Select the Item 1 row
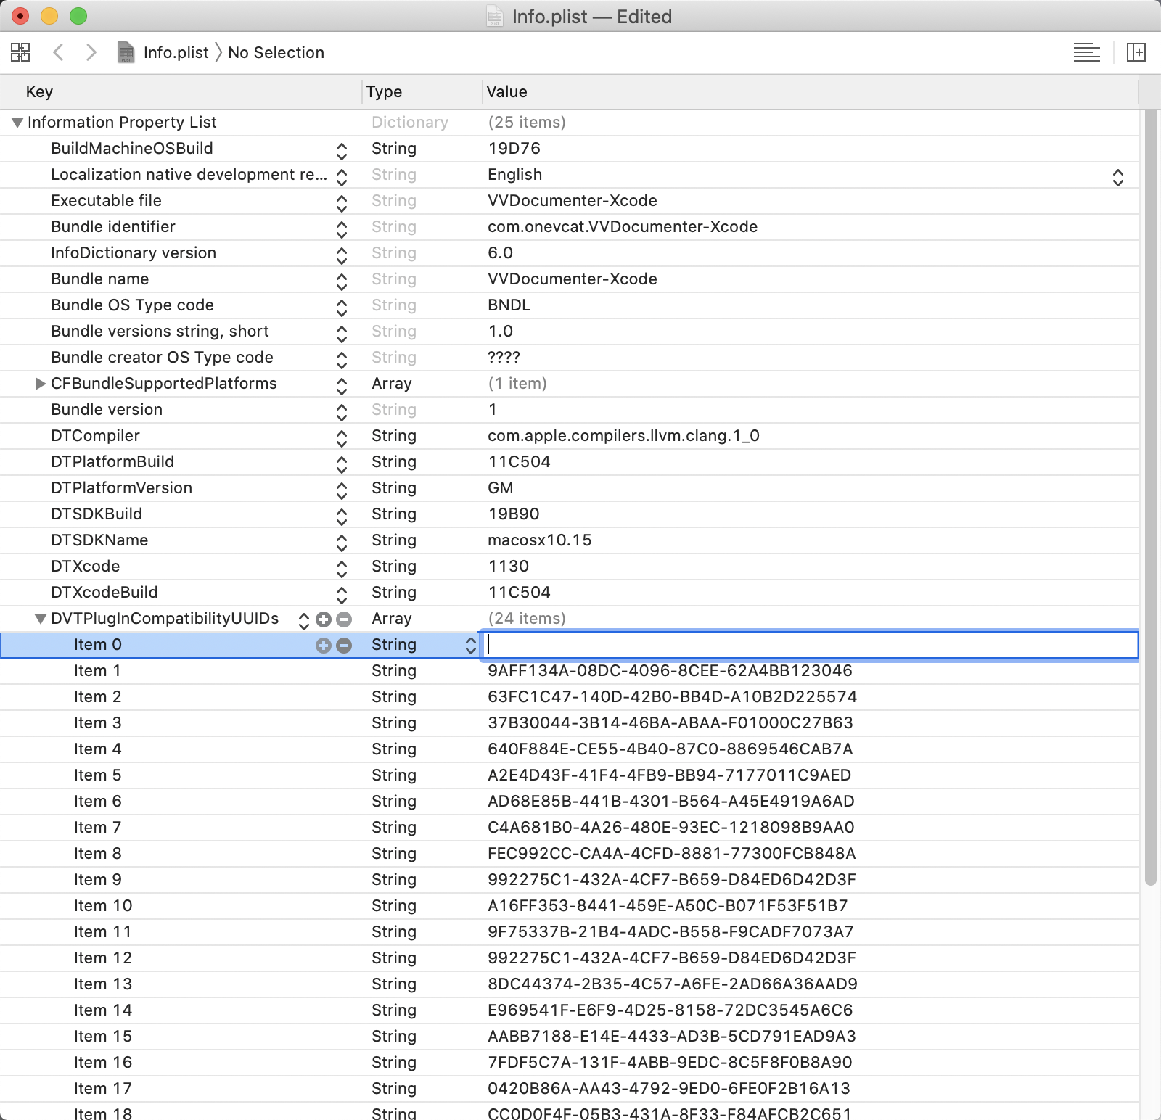 [569, 671]
